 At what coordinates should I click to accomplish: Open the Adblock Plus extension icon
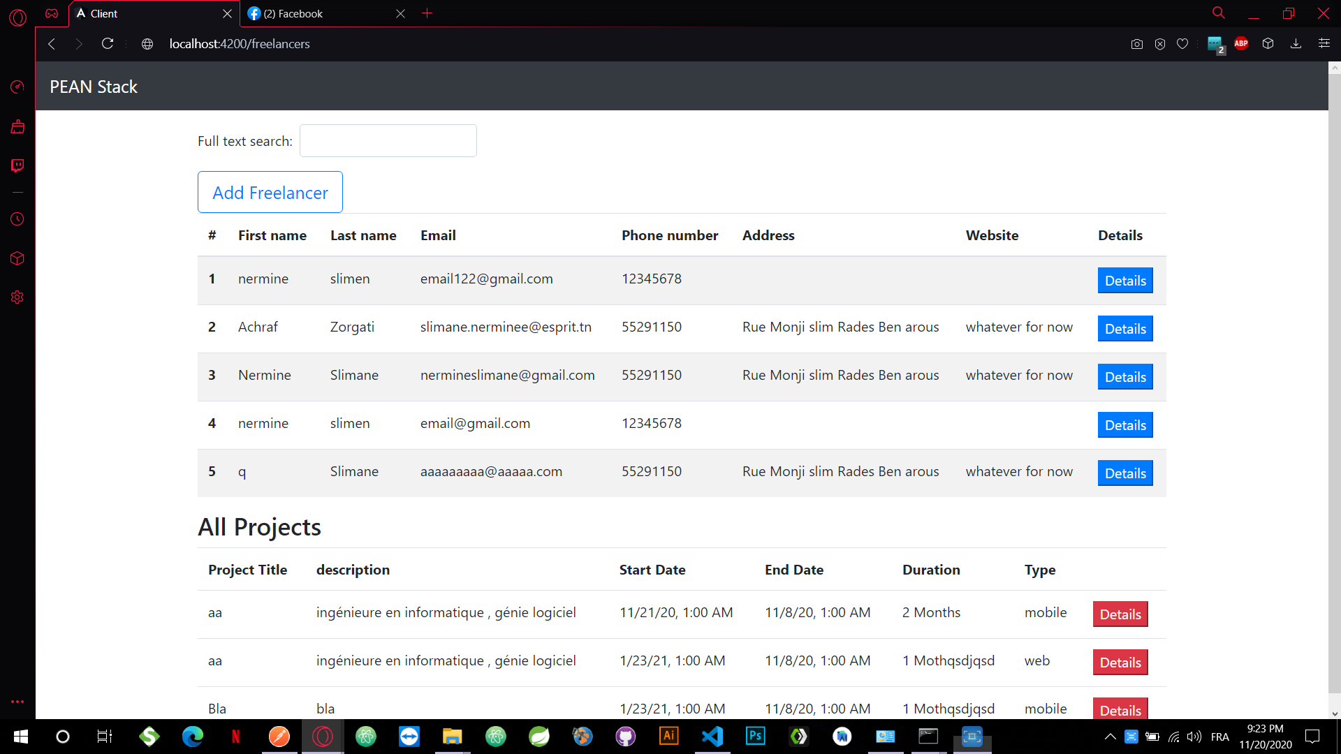(1241, 43)
